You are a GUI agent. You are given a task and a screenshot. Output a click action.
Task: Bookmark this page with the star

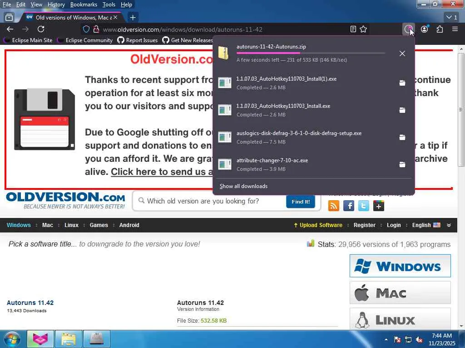point(363,29)
